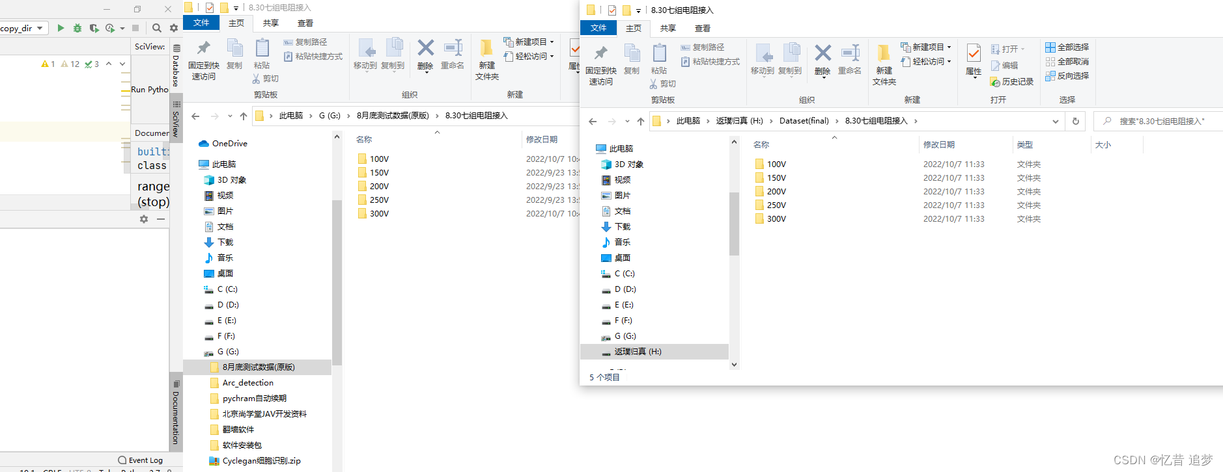This screenshot has height=472, width=1223.
Task: Click Back arrow in right Explorer window
Action: click(593, 121)
